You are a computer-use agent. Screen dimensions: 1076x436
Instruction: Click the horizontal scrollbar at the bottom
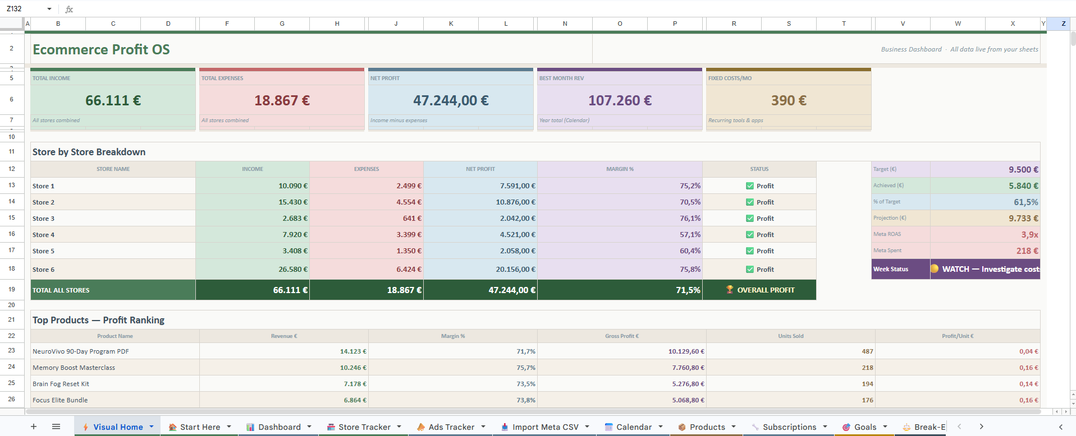point(533,411)
